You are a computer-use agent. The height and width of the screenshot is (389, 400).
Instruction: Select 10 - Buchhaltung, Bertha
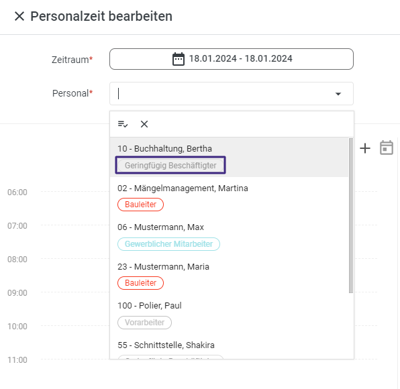[x=229, y=157]
